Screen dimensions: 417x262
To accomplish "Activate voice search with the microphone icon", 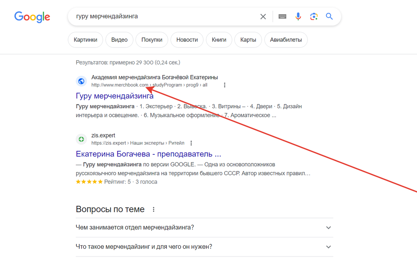I will click(298, 16).
